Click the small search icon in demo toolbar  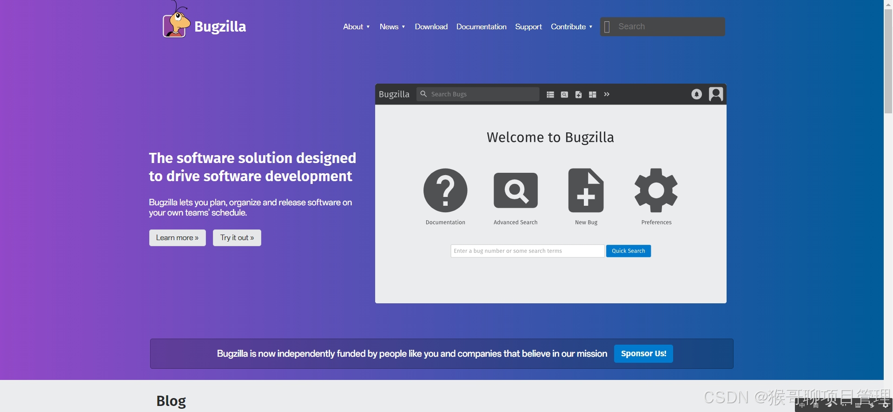[564, 95]
